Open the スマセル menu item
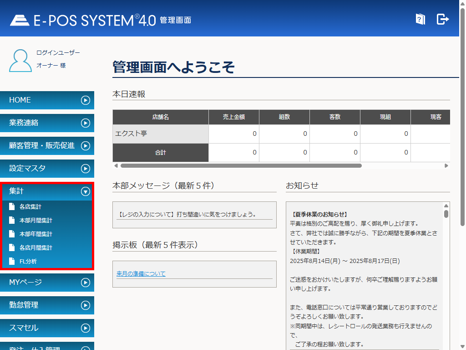 pos(47,328)
